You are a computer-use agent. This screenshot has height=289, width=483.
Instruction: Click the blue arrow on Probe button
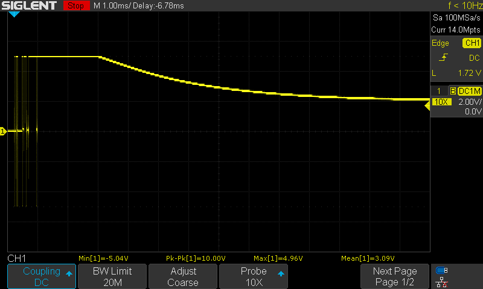click(281, 273)
